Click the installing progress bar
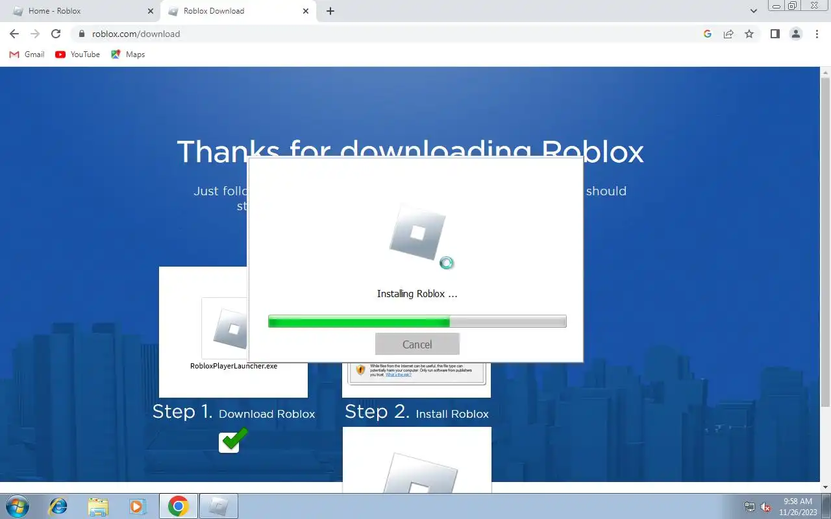Image resolution: width=831 pixels, height=519 pixels. click(x=417, y=321)
